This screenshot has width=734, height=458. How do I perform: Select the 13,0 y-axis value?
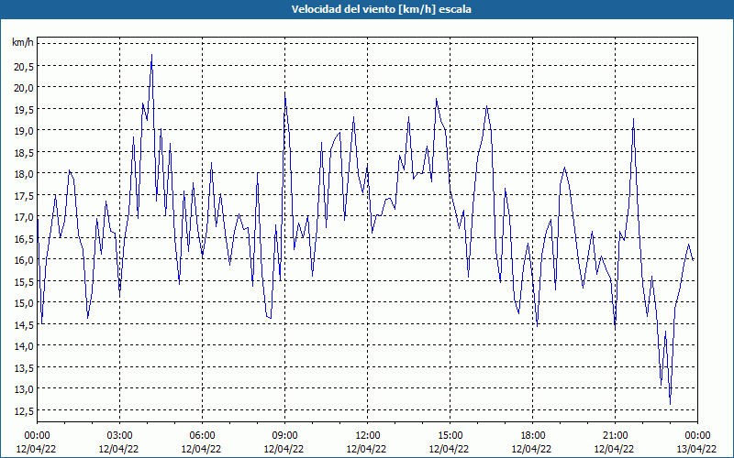pos(24,388)
